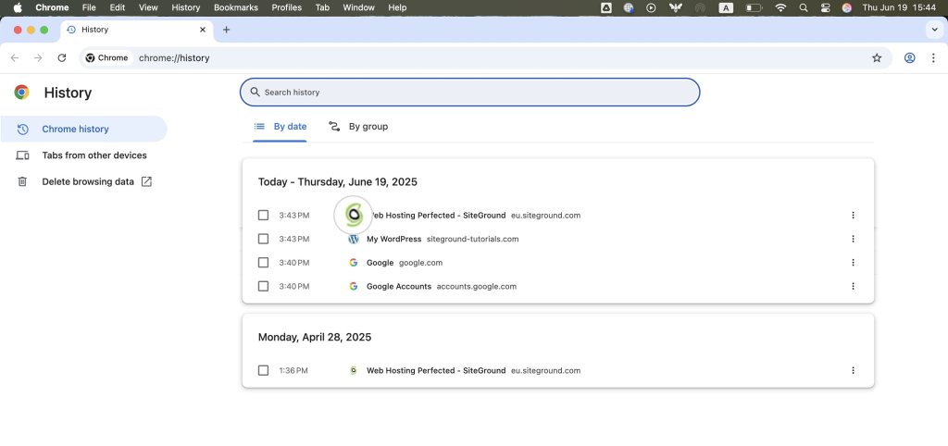
Task: Click the Search history field
Action: pyautogui.click(x=469, y=92)
